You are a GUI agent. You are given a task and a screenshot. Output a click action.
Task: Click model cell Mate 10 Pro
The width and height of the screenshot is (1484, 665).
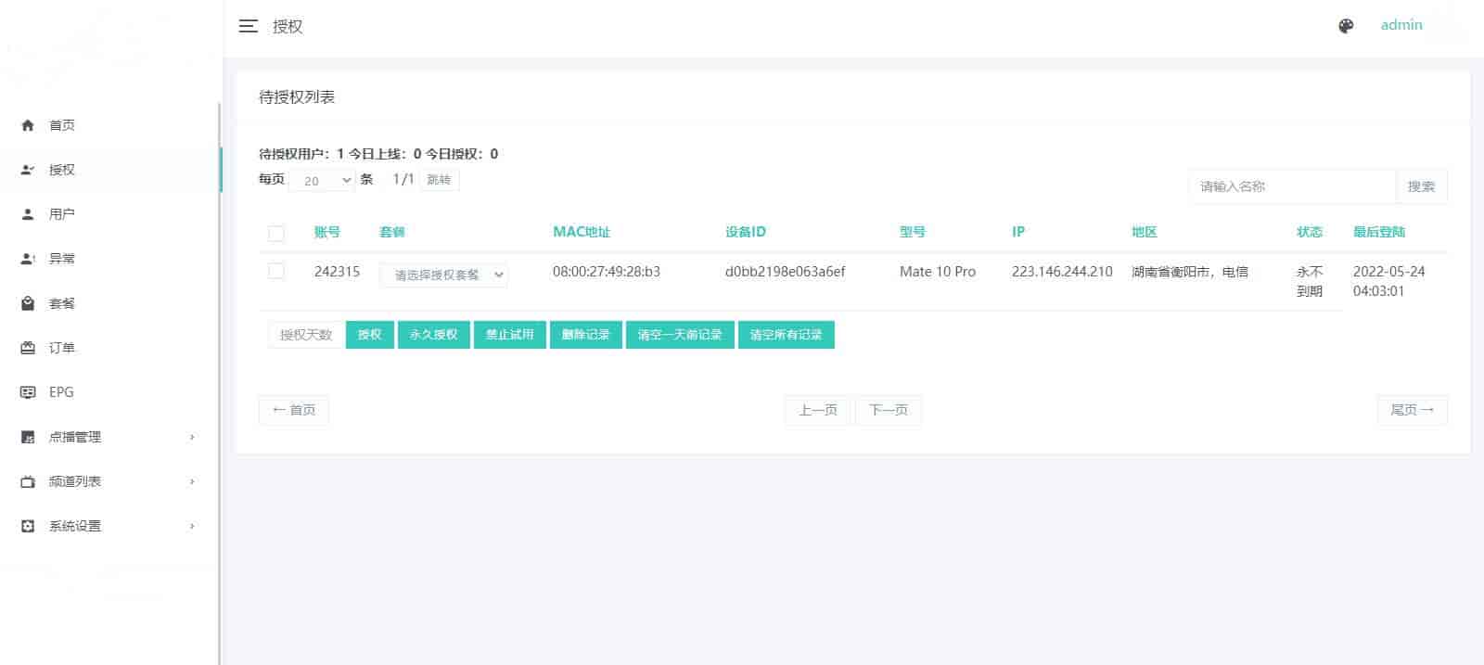(x=938, y=272)
